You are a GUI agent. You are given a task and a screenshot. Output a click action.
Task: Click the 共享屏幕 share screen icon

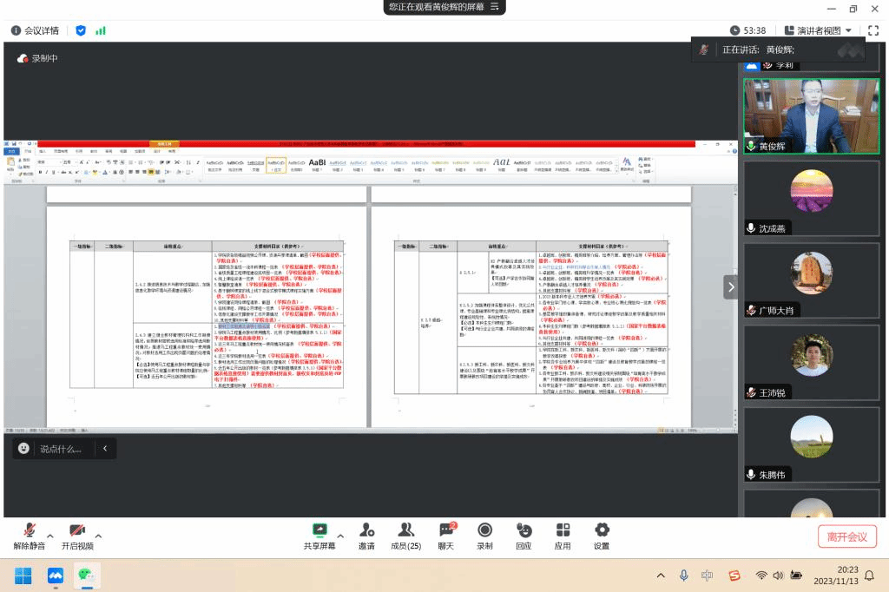(319, 530)
